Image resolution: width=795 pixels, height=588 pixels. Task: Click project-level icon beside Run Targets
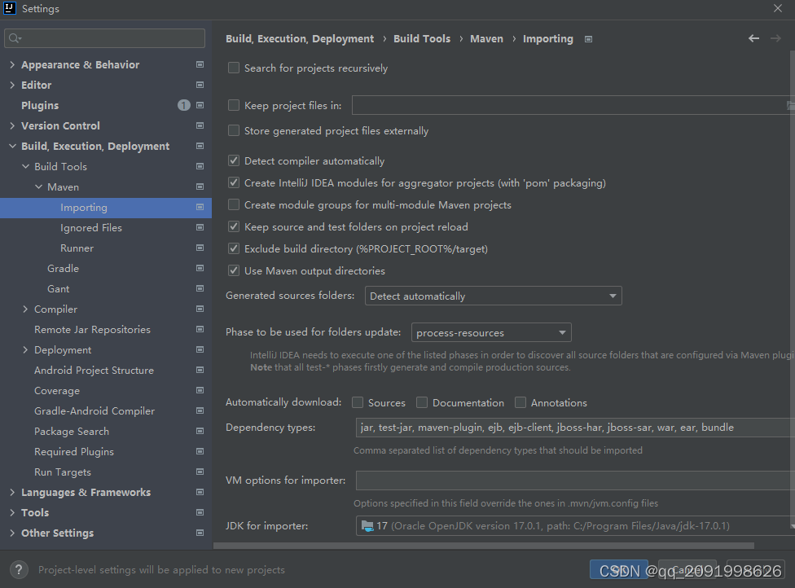[x=200, y=472]
